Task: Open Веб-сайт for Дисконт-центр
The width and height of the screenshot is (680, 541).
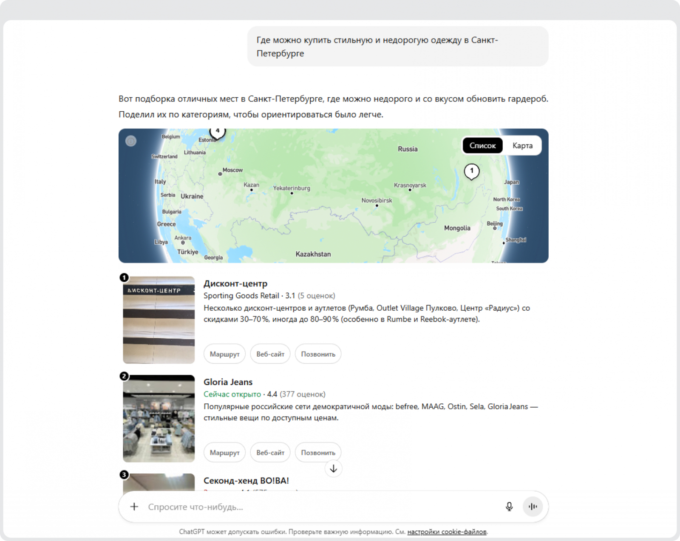Action: pos(270,354)
